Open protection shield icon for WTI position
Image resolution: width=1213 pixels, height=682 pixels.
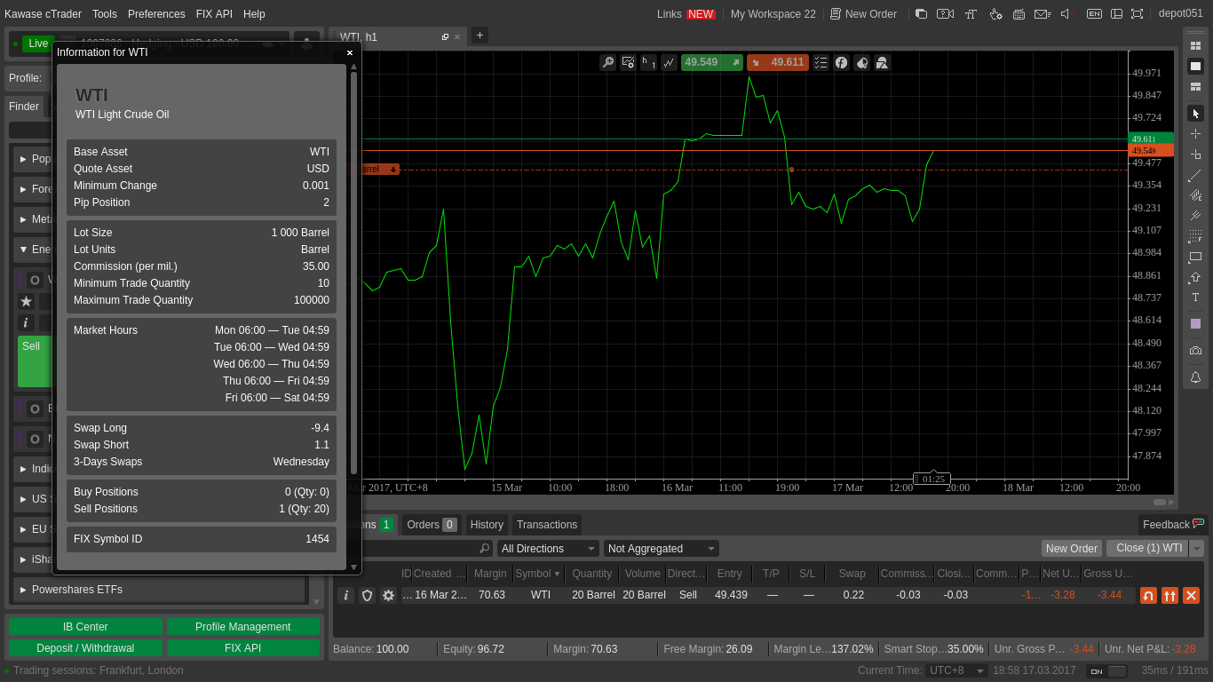pyautogui.click(x=367, y=595)
